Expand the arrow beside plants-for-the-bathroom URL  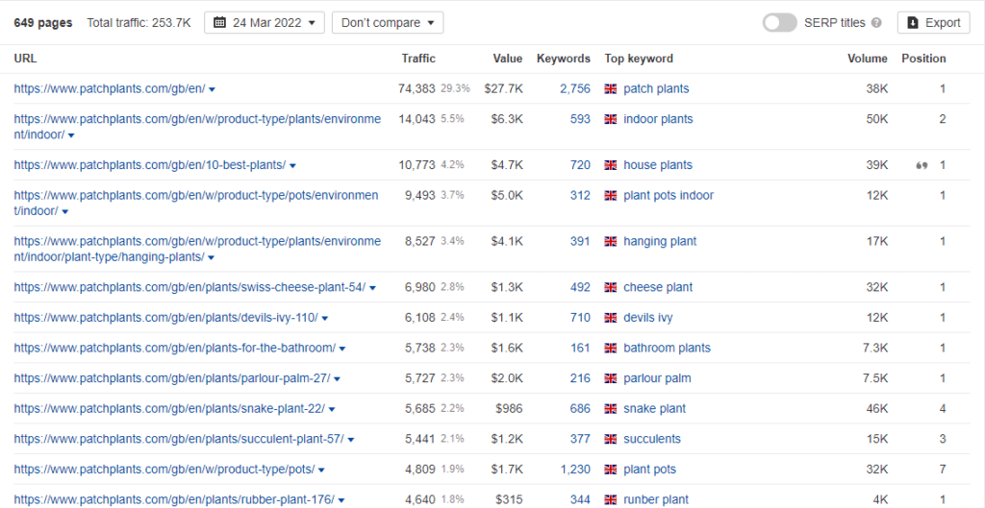click(342, 349)
